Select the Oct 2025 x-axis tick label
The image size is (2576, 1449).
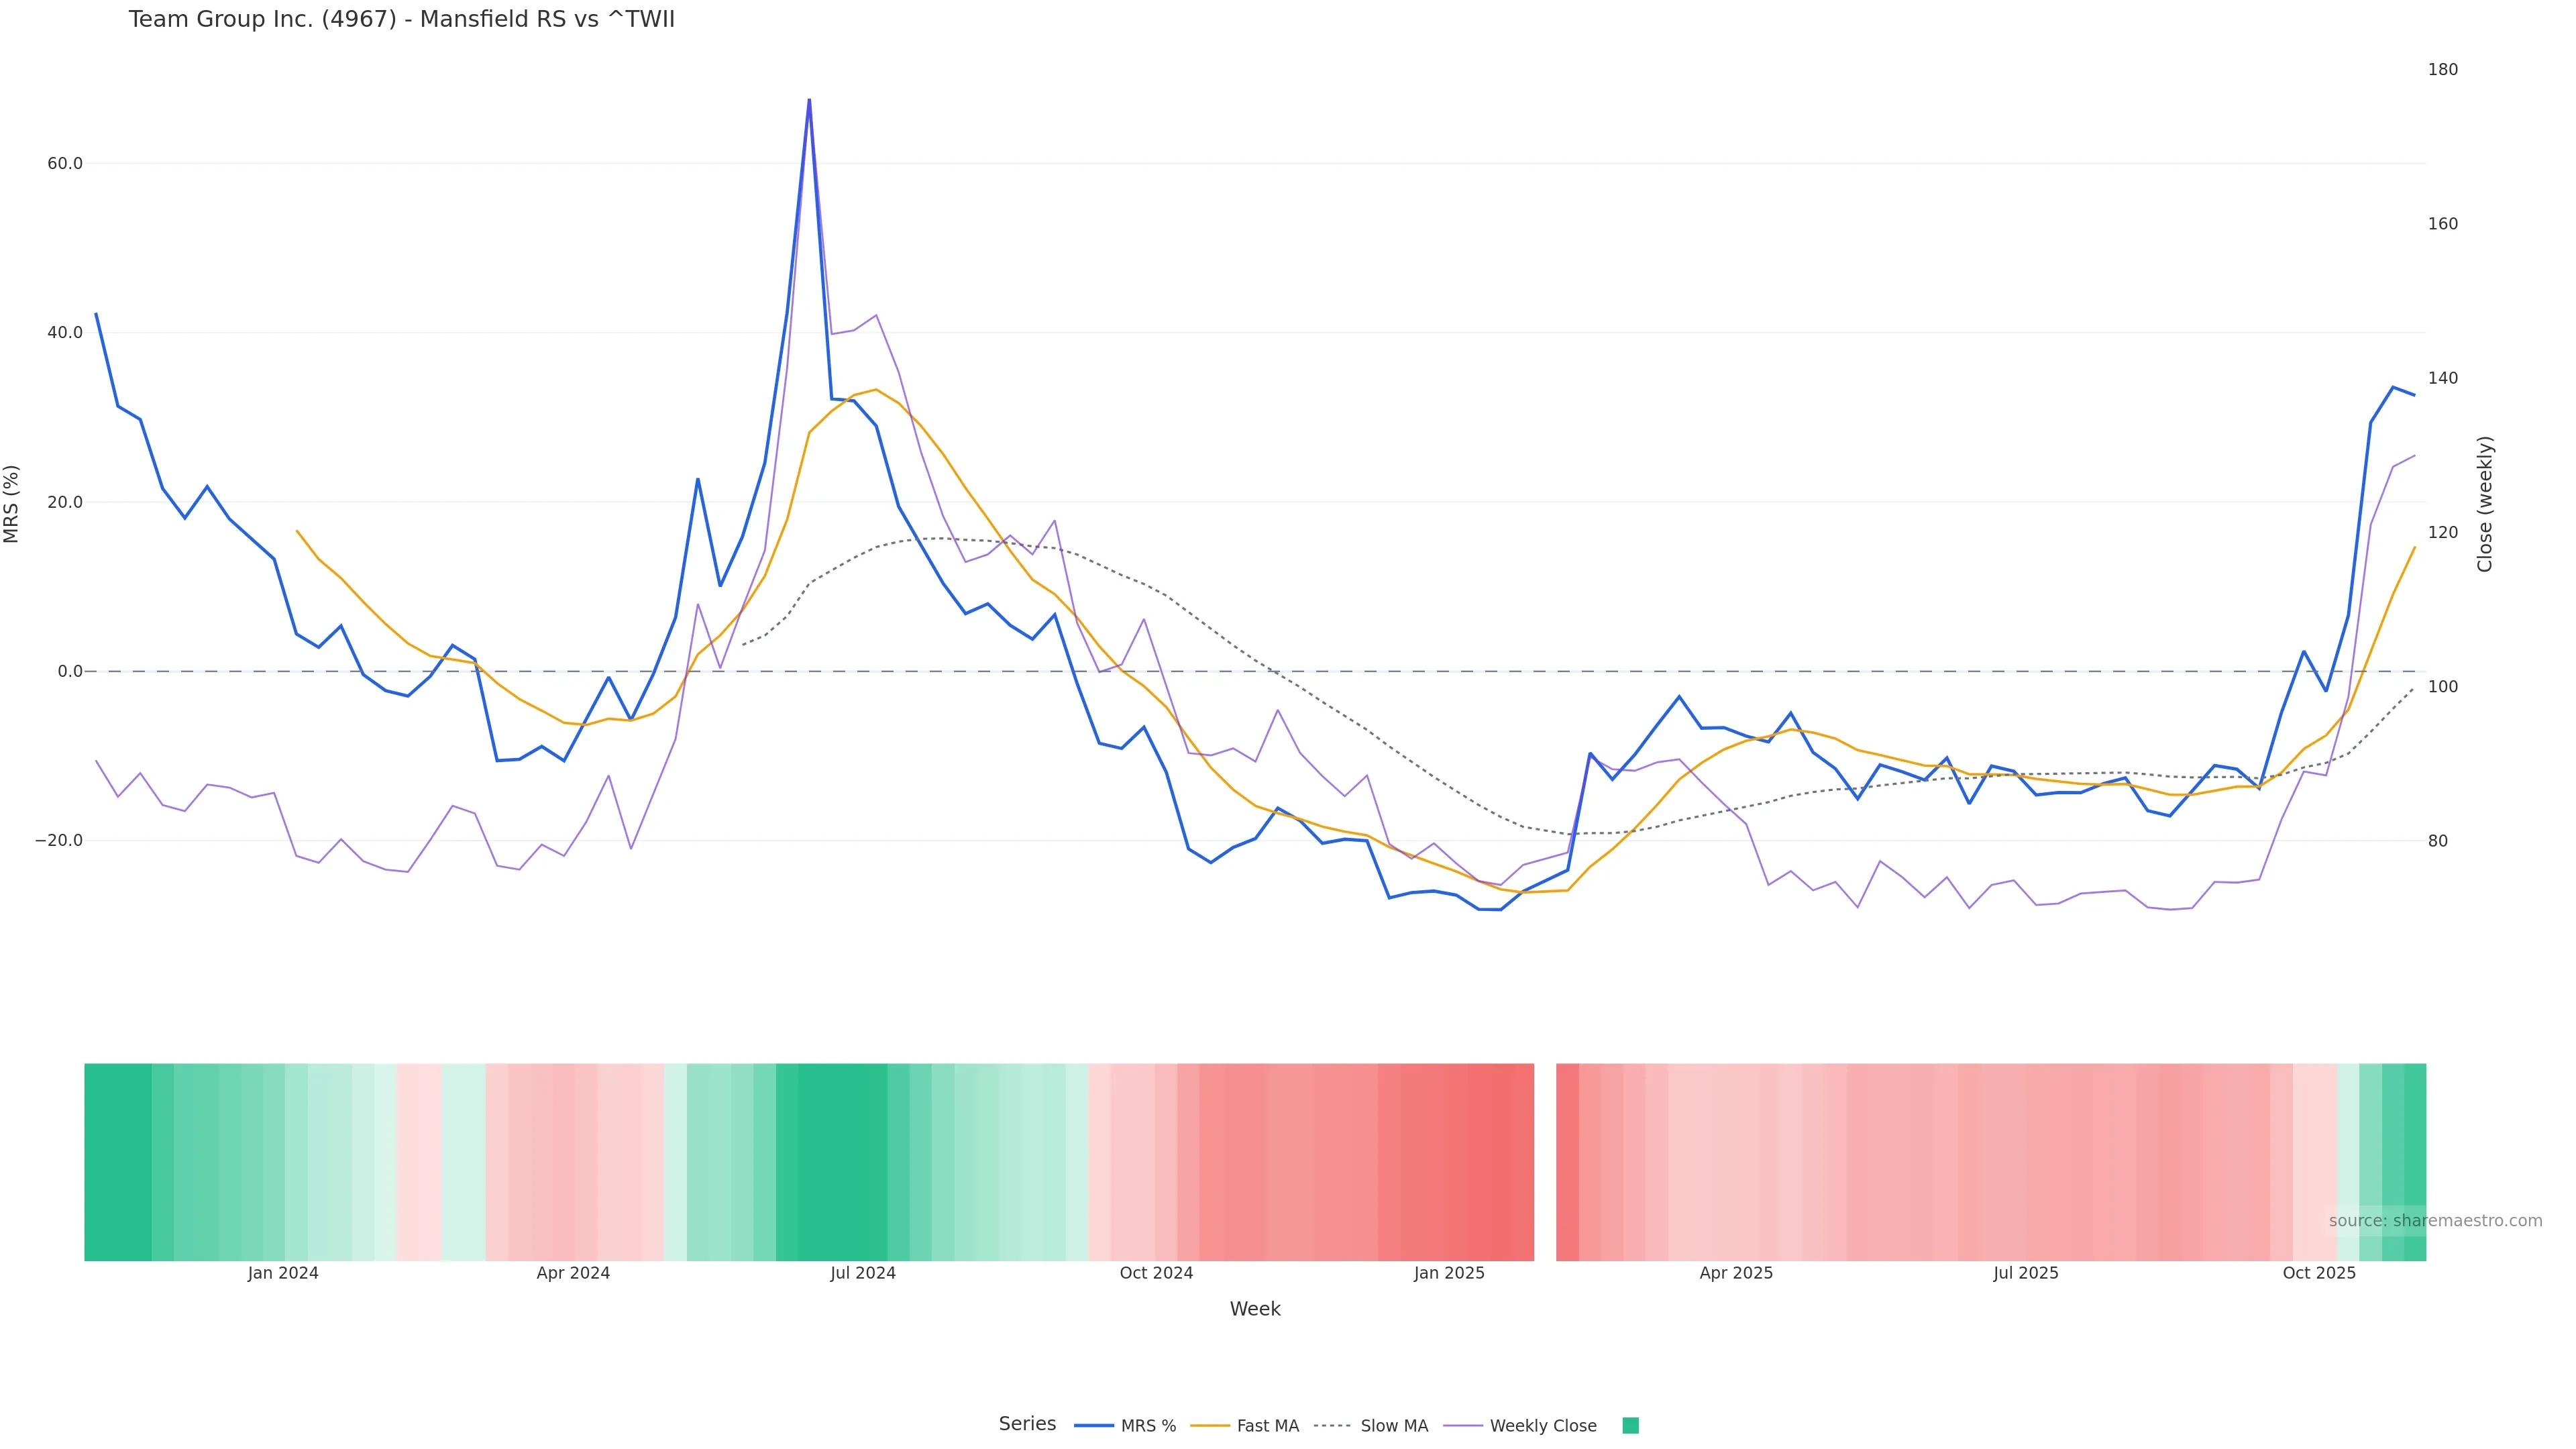tap(2318, 1273)
